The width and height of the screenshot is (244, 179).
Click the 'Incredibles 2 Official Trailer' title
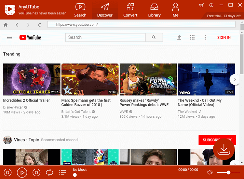click(x=26, y=100)
